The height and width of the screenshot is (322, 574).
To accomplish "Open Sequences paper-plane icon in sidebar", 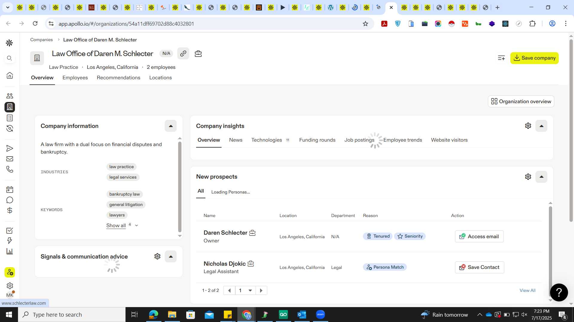I will [x=10, y=148].
